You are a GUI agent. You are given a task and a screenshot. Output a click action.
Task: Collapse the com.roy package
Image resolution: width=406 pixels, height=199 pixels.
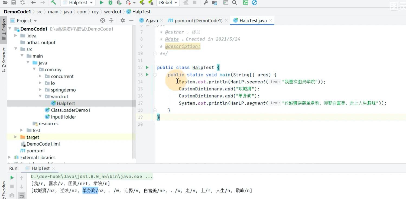(x=34, y=69)
